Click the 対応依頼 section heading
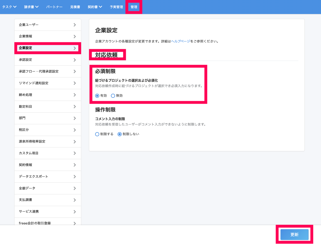 point(106,55)
